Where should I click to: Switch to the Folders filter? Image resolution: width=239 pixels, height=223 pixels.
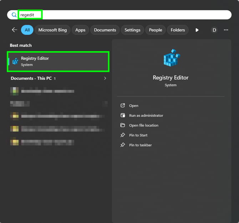click(178, 30)
